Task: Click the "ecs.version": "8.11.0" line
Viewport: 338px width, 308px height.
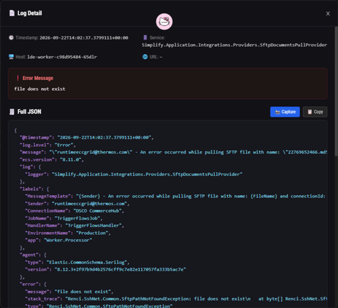Action: 51,160
